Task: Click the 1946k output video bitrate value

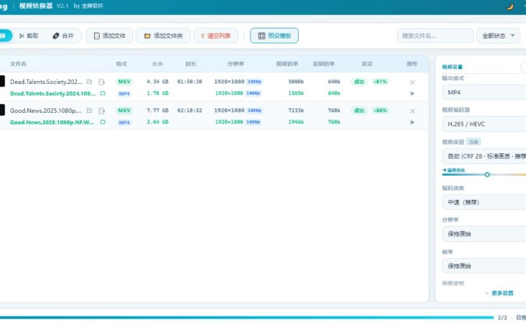Action: click(296, 122)
